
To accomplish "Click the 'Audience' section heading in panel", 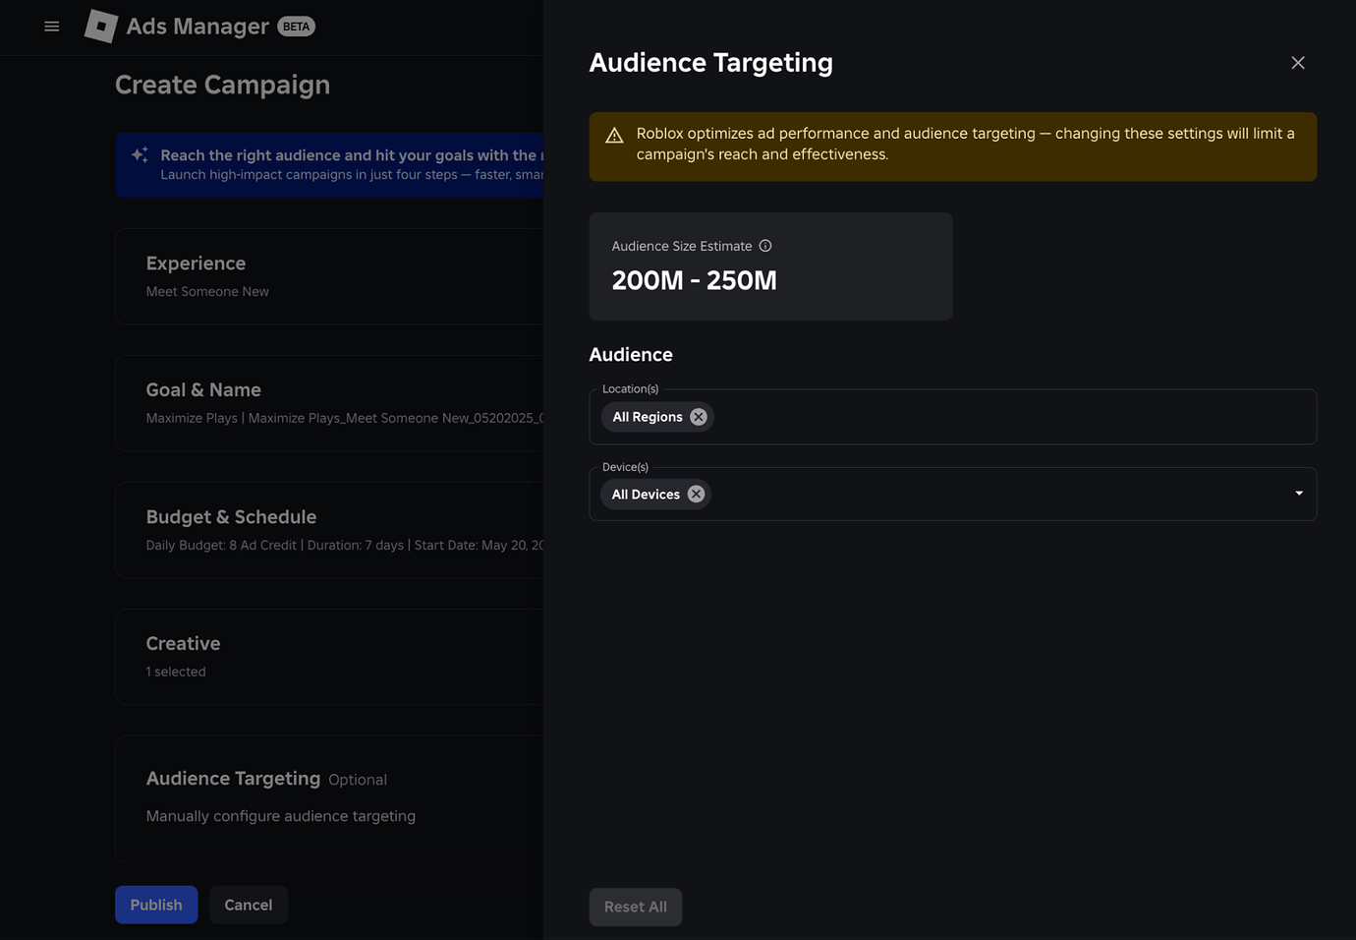I will point(631,355).
